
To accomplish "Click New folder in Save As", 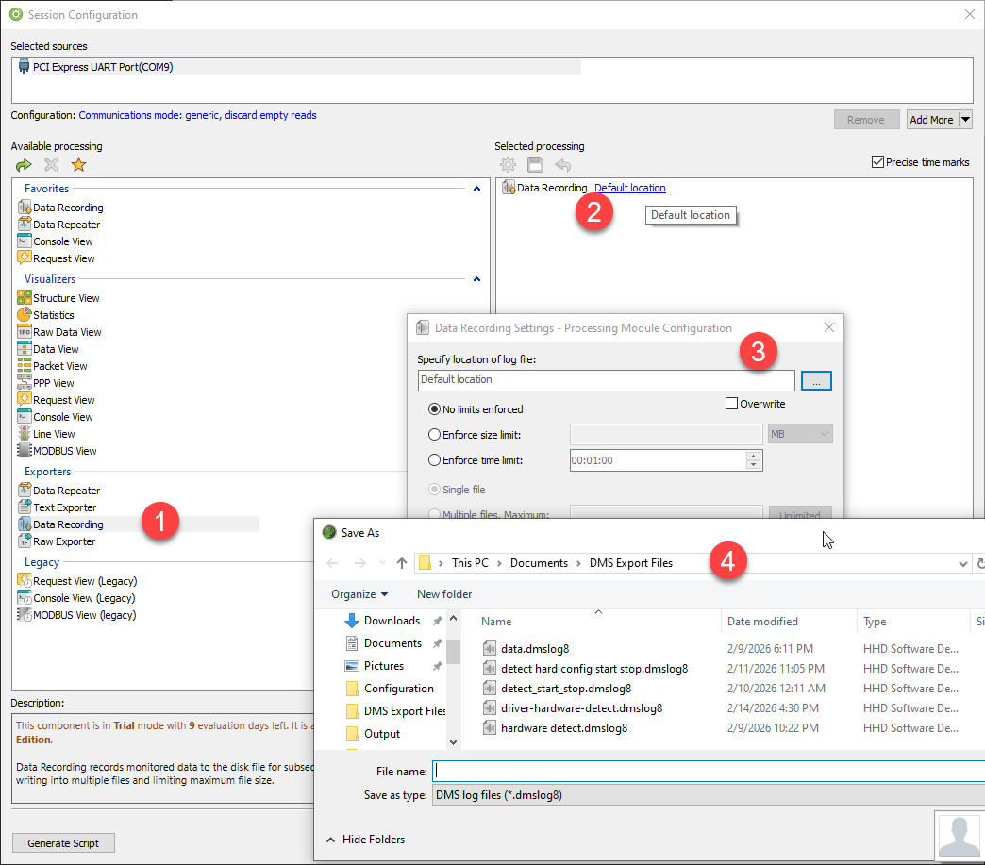I will [x=444, y=594].
